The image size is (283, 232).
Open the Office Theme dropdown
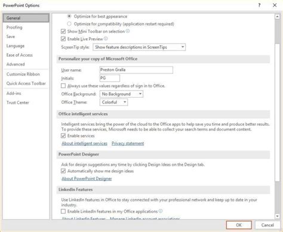click(x=113, y=102)
